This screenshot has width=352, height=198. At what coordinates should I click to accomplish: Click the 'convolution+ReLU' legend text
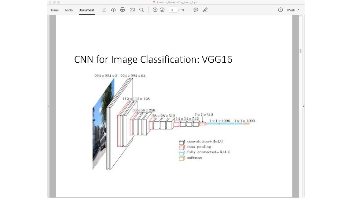tap(205, 142)
